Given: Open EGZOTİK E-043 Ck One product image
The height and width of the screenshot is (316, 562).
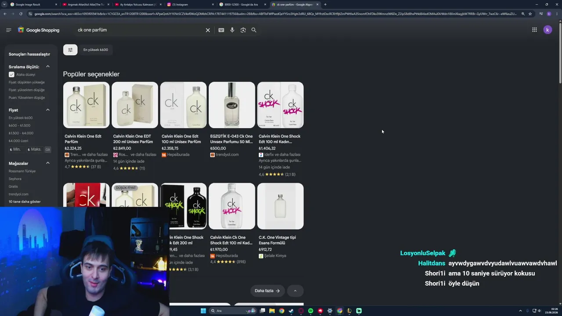Looking at the screenshot, I should click(232, 105).
